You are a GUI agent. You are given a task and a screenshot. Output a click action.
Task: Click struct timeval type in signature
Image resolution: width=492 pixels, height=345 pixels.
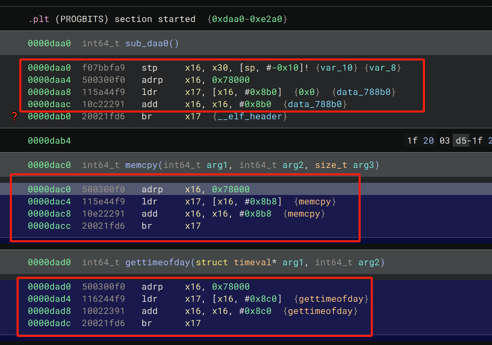pyautogui.click(x=234, y=262)
